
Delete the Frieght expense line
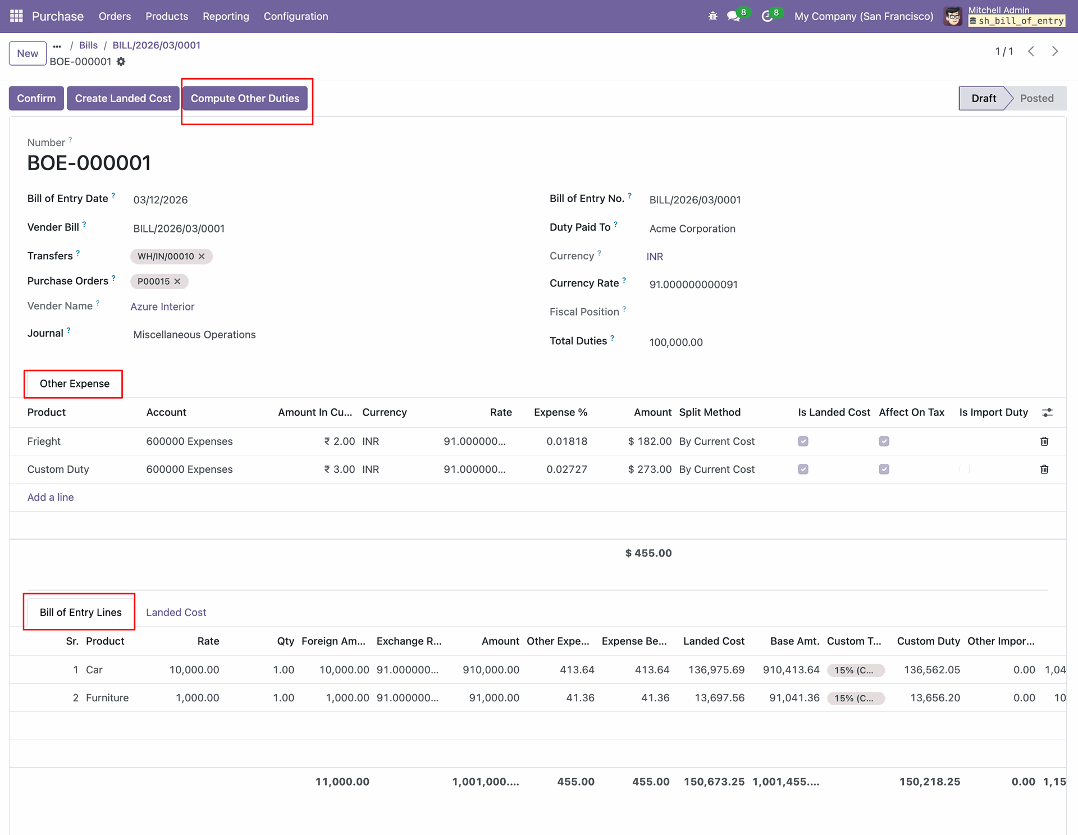coord(1044,441)
